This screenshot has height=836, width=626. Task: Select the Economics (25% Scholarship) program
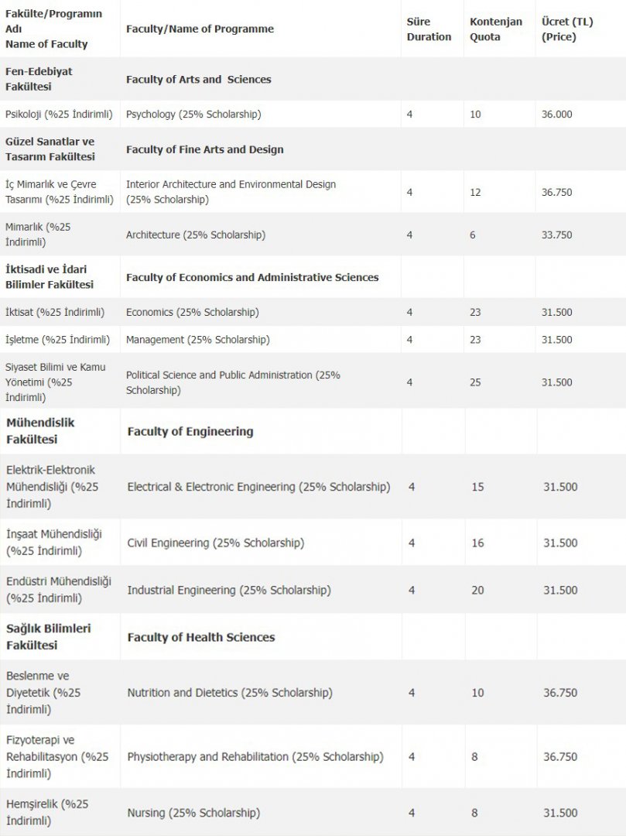(192, 312)
